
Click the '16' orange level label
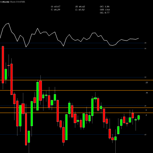point(147,93)
